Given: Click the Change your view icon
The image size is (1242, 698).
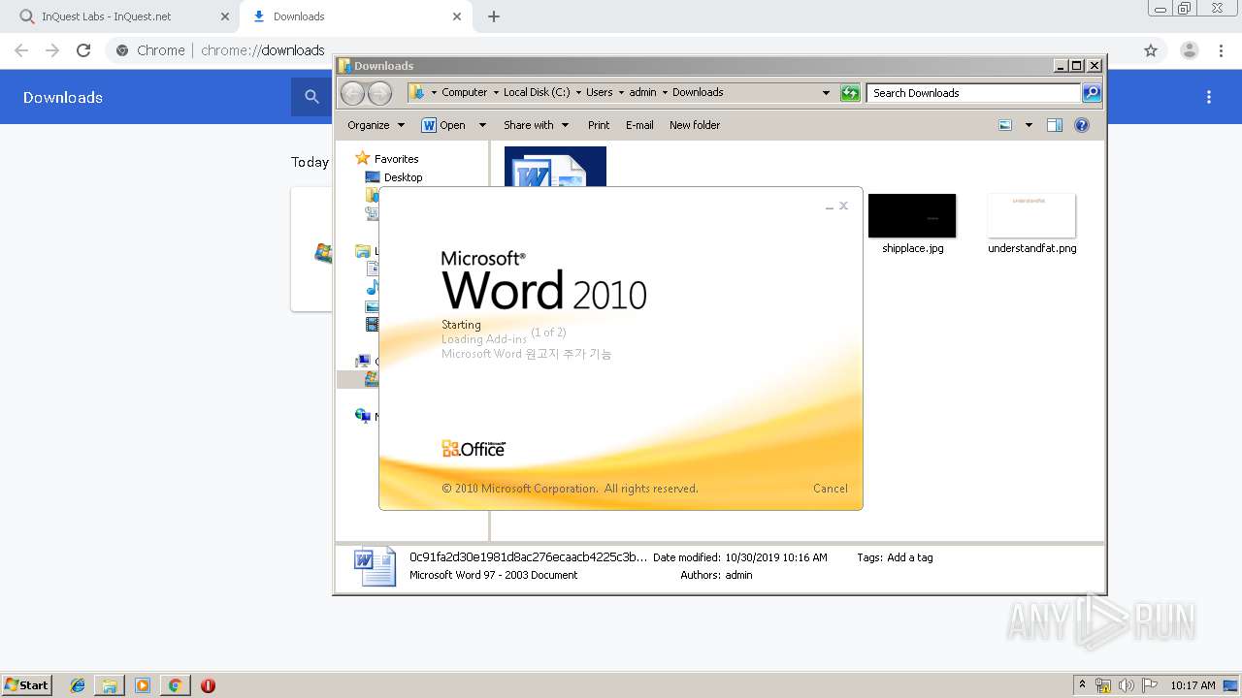Looking at the screenshot, I should [x=1005, y=125].
